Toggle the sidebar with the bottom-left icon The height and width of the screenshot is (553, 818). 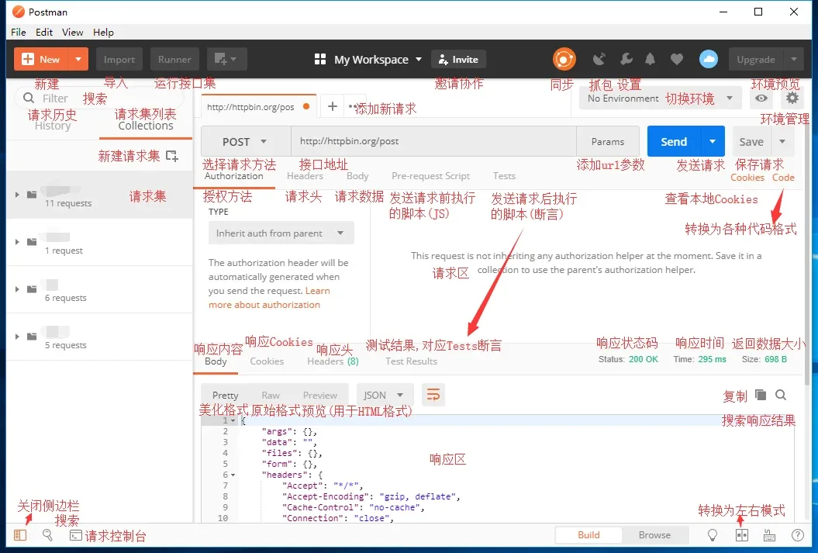tap(19, 534)
